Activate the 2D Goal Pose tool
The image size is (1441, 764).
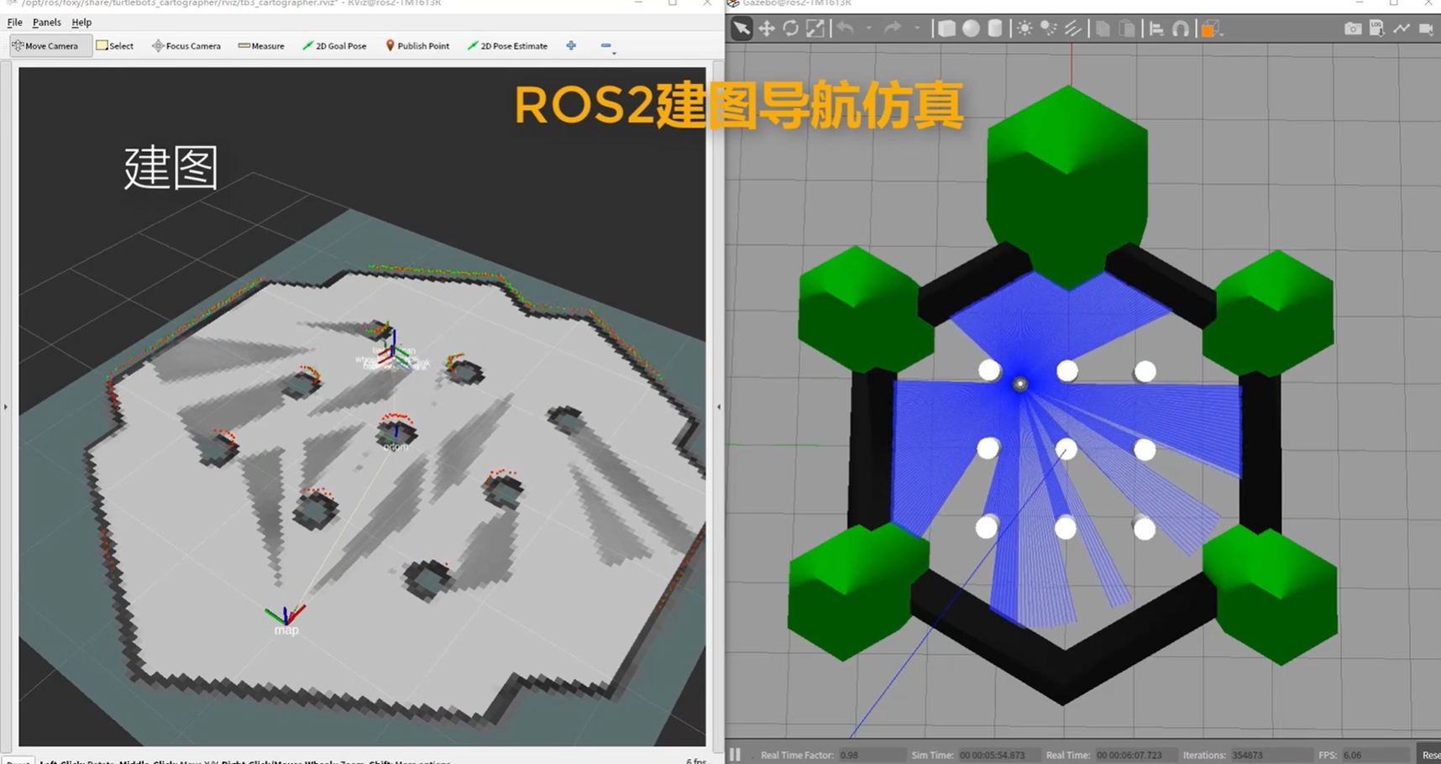334,46
